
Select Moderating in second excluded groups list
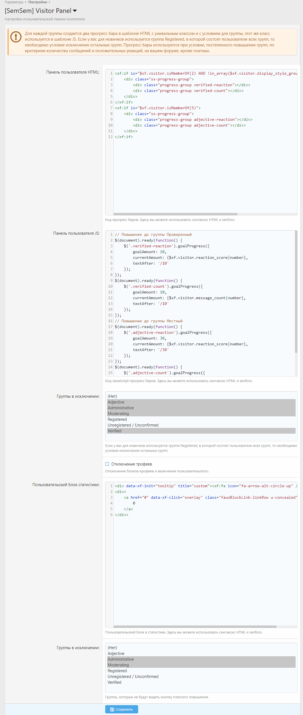pos(118,665)
